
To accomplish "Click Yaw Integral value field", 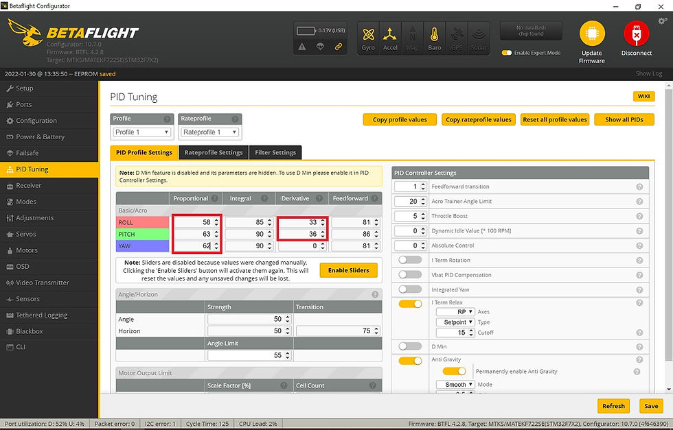I will tap(249, 246).
